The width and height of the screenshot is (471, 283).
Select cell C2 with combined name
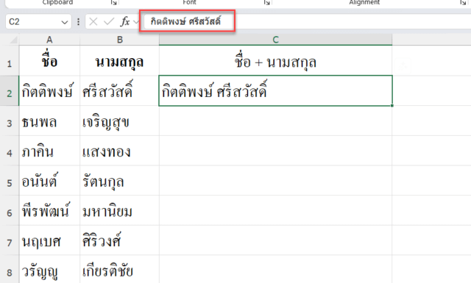[275, 90]
